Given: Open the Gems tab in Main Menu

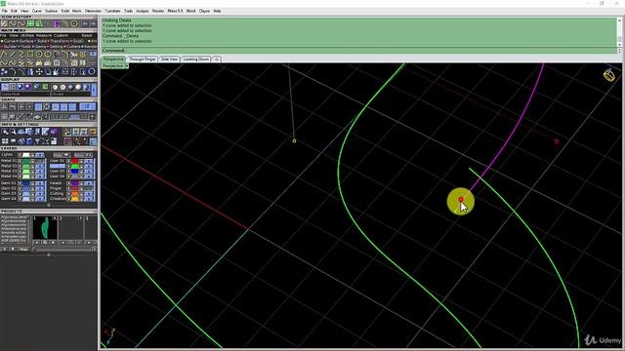Looking at the screenshot, I should click(40, 47).
